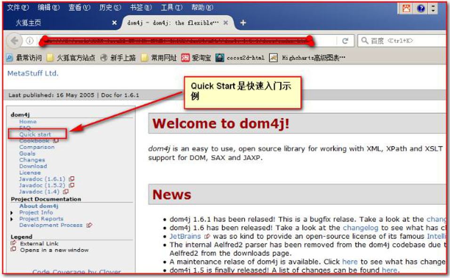This screenshot has width=450, height=278.
Task: Open the FAQ sidebar link
Action: [x=25, y=128]
